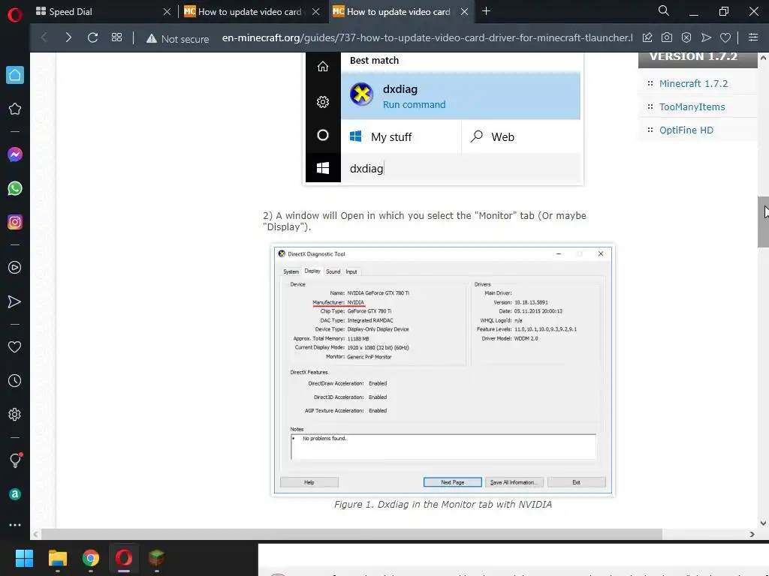Open My Flow arrow in sidebar

click(x=15, y=301)
